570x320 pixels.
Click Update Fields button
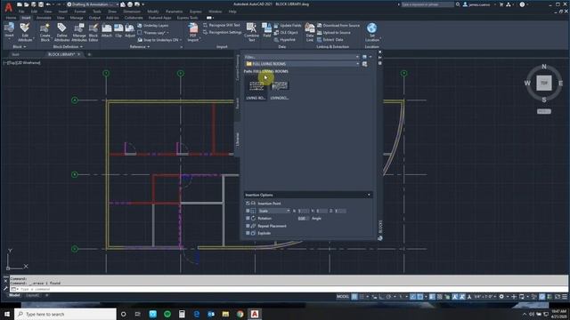[x=288, y=26]
